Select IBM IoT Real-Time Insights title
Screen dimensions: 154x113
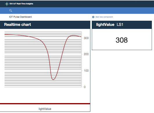point(21,4)
